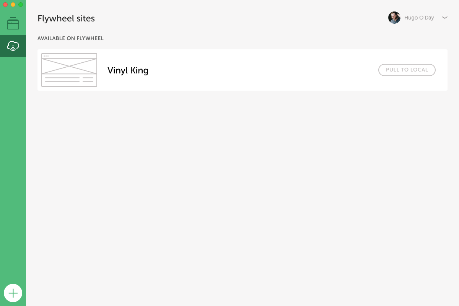Open the local sites view icon
This screenshot has height=306, width=459.
13,23
